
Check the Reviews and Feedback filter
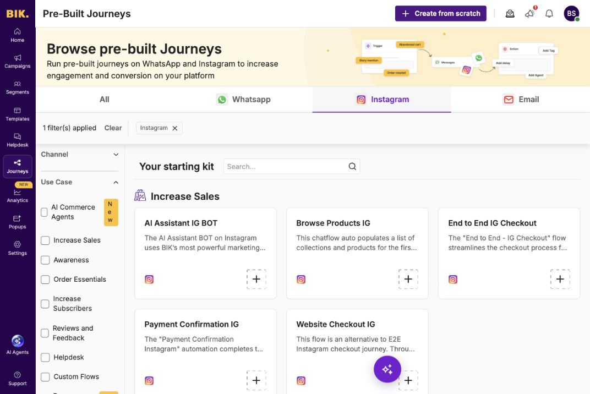pyautogui.click(x=45, y=333)
